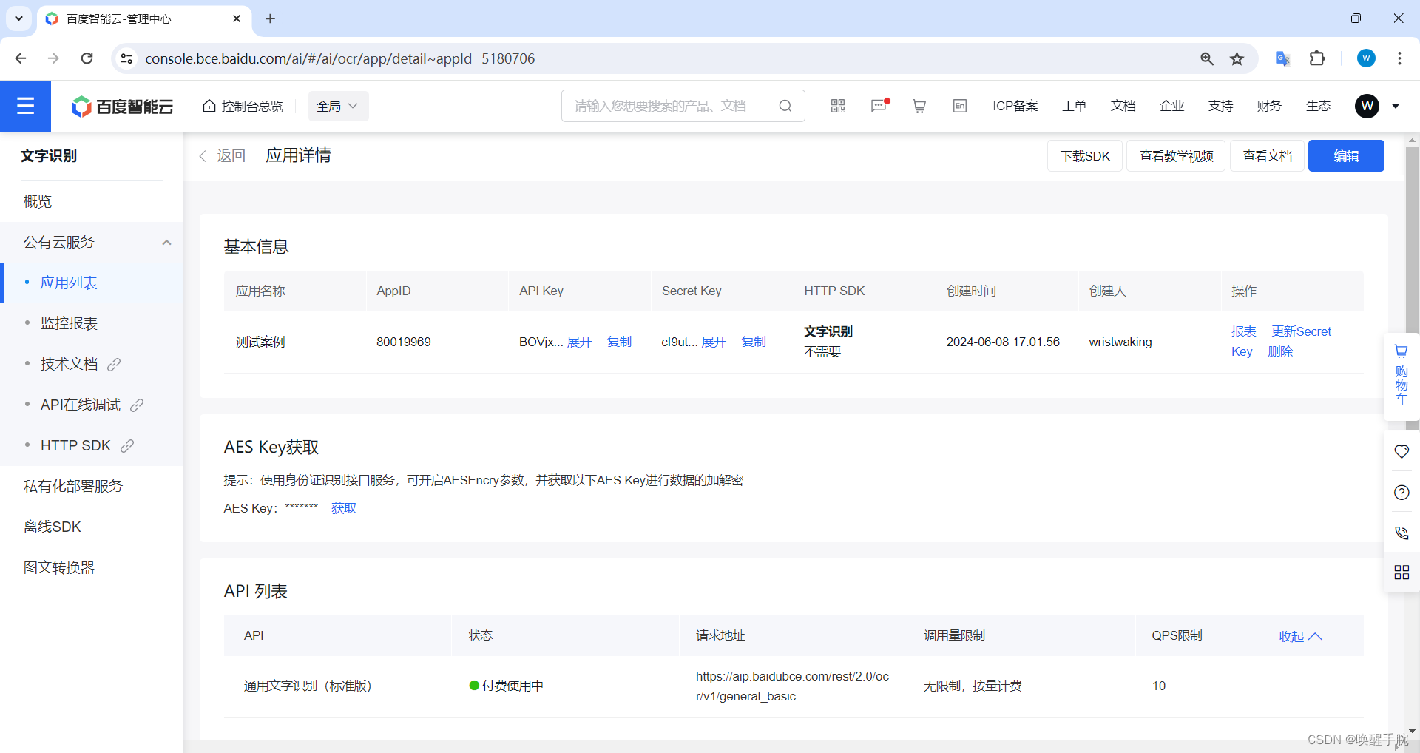Open the browser zoom magnifier icon
This screenshot has width=1420, height=753.
[x=1207, y=58]
